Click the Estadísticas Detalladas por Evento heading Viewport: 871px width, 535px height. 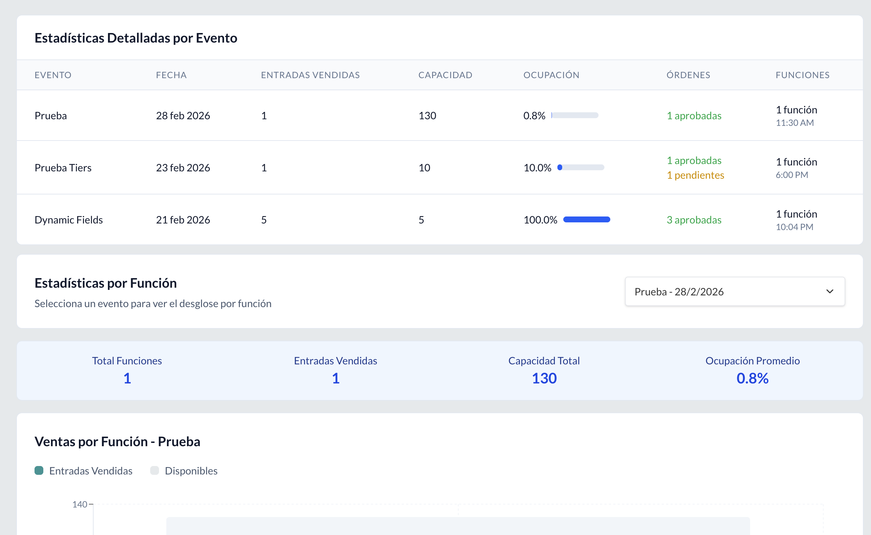(136, 38)
